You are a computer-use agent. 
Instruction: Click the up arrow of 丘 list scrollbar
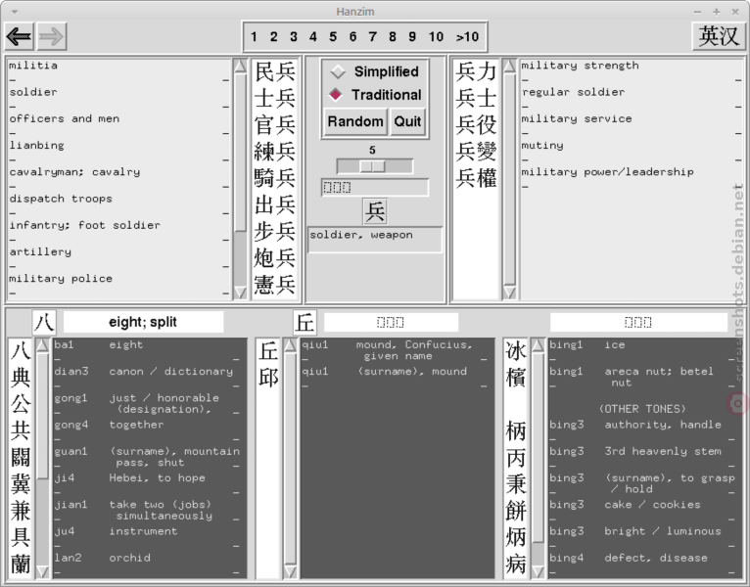pos(290,345)
